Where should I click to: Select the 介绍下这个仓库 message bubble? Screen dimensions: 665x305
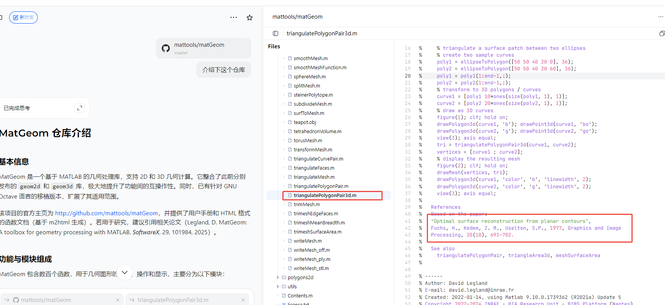224,70
